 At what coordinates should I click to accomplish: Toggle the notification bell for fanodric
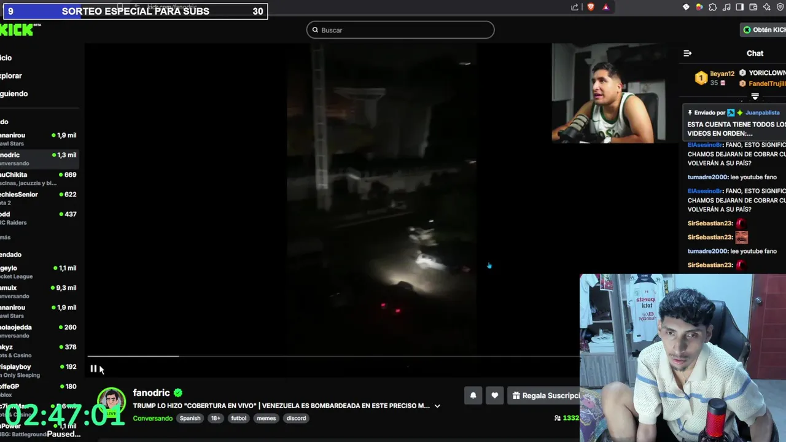[473, 396]
